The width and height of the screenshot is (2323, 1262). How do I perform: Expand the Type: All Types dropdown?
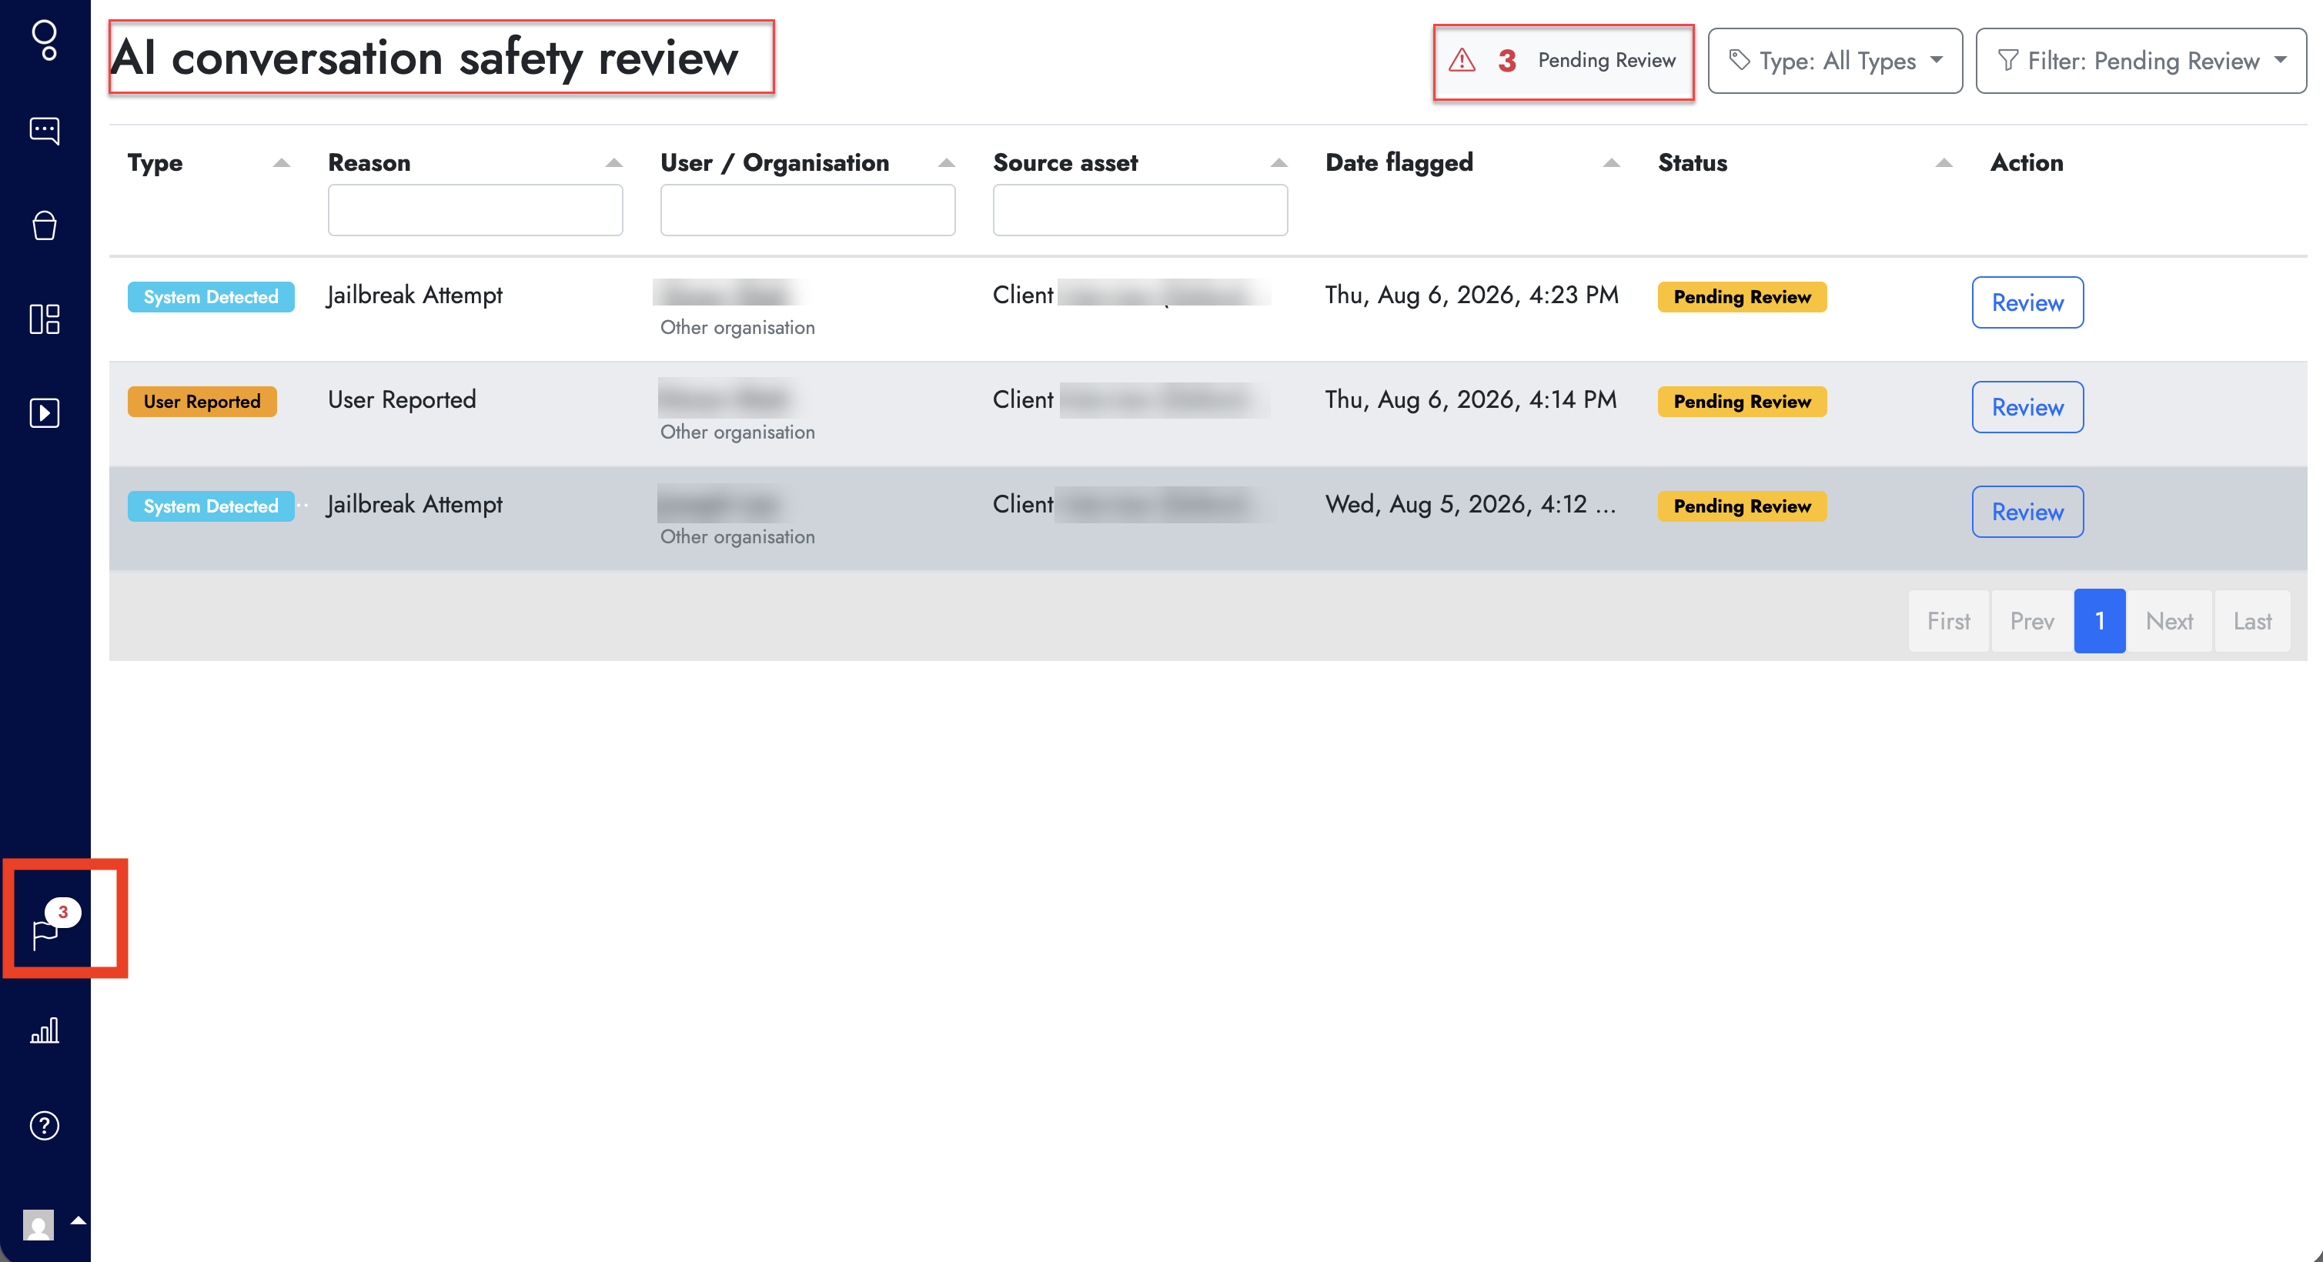[1834, 60]
